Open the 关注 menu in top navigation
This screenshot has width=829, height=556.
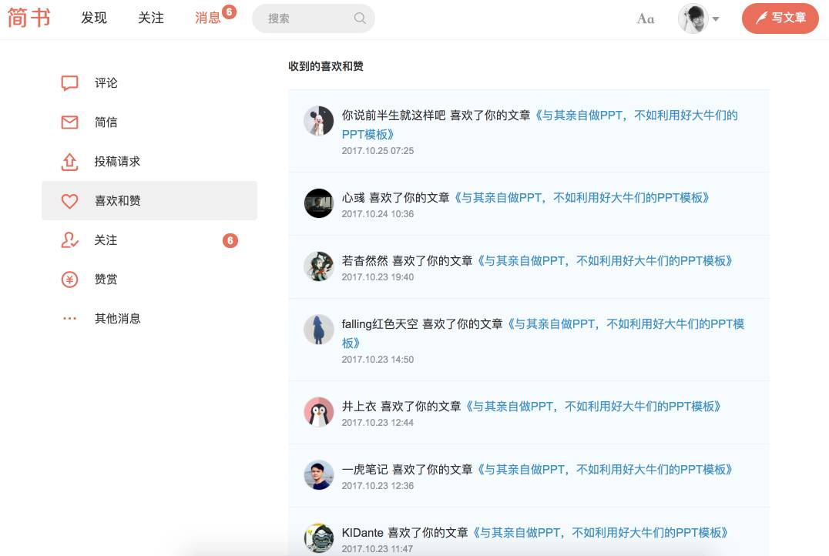[x=151, y=18]
